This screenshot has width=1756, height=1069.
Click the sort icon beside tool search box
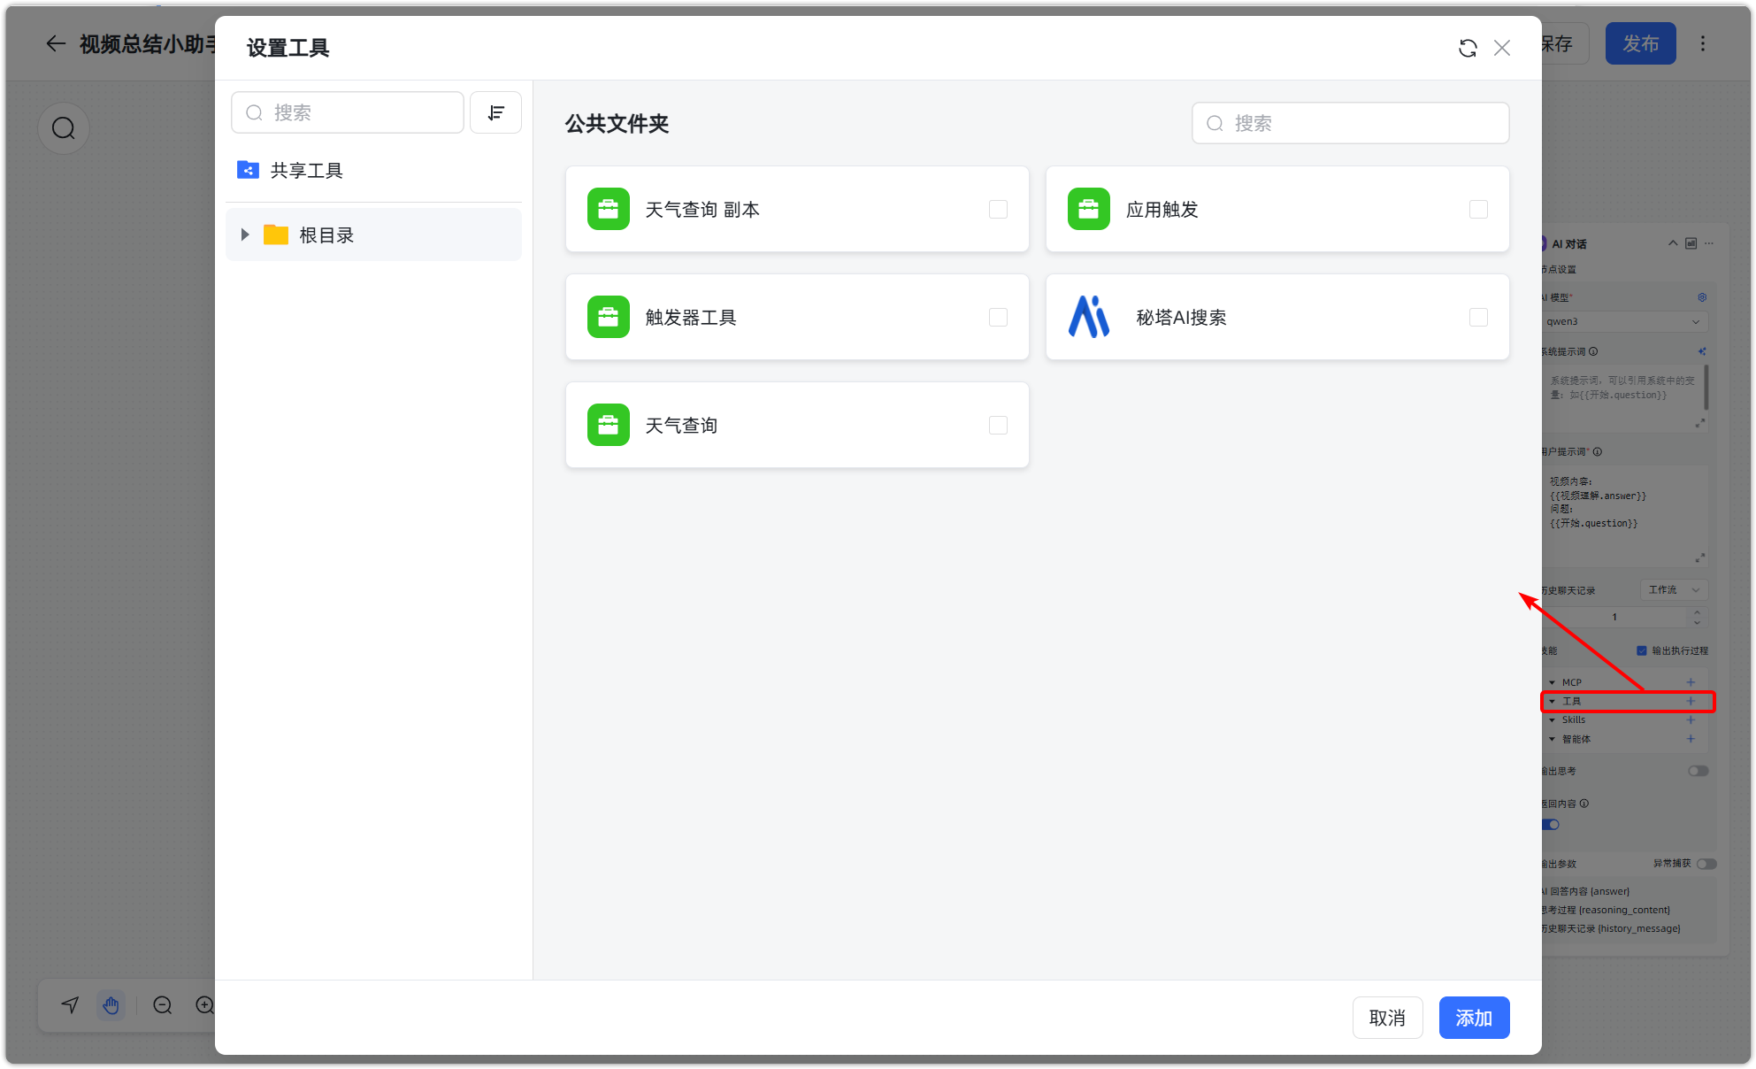pyautogui.click(x=495, y=112)
